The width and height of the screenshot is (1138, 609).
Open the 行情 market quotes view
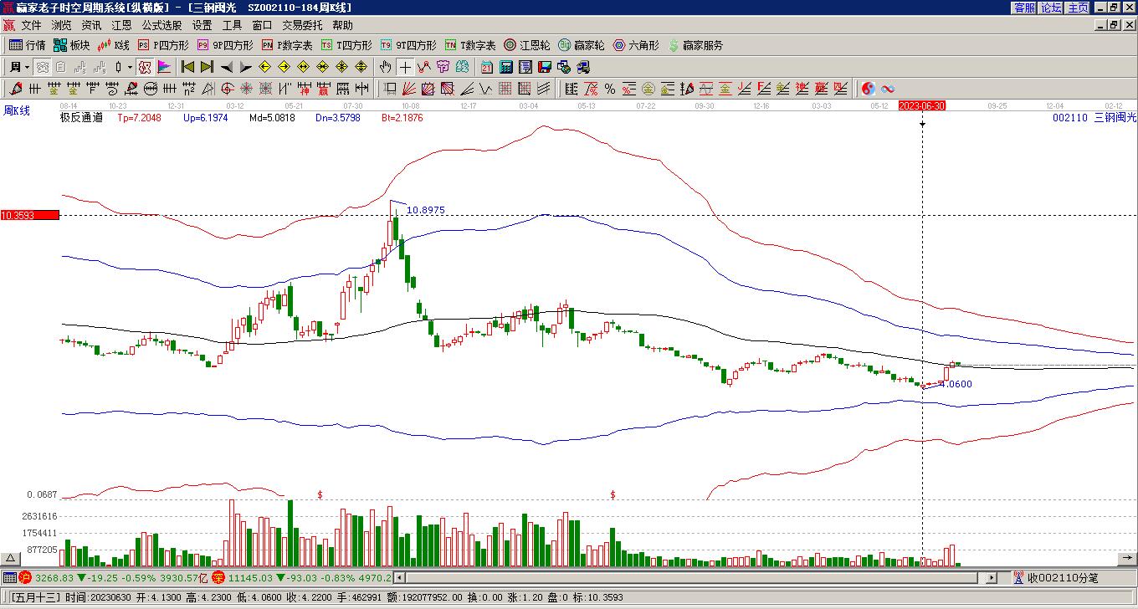(x=27, y=45)
